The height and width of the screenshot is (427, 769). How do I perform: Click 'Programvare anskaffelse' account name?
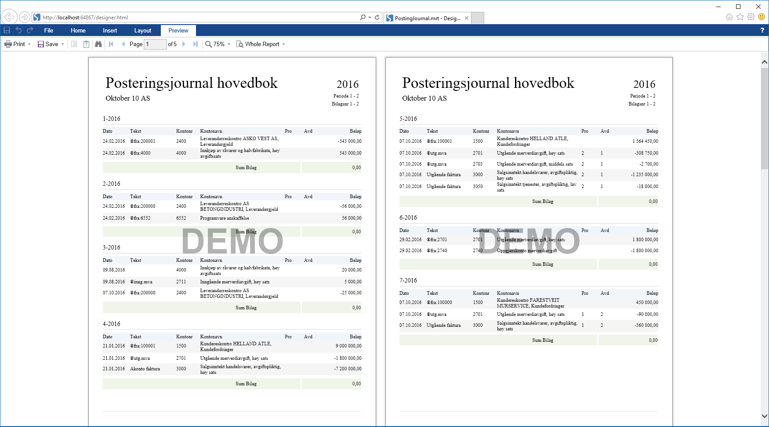click(225, 218)
